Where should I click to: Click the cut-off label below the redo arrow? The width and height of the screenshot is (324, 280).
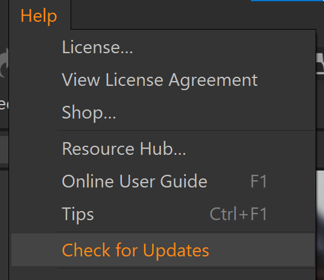[4, 104]
